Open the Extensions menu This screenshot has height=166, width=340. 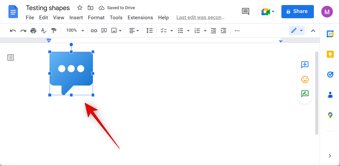[x=140, y=18]
